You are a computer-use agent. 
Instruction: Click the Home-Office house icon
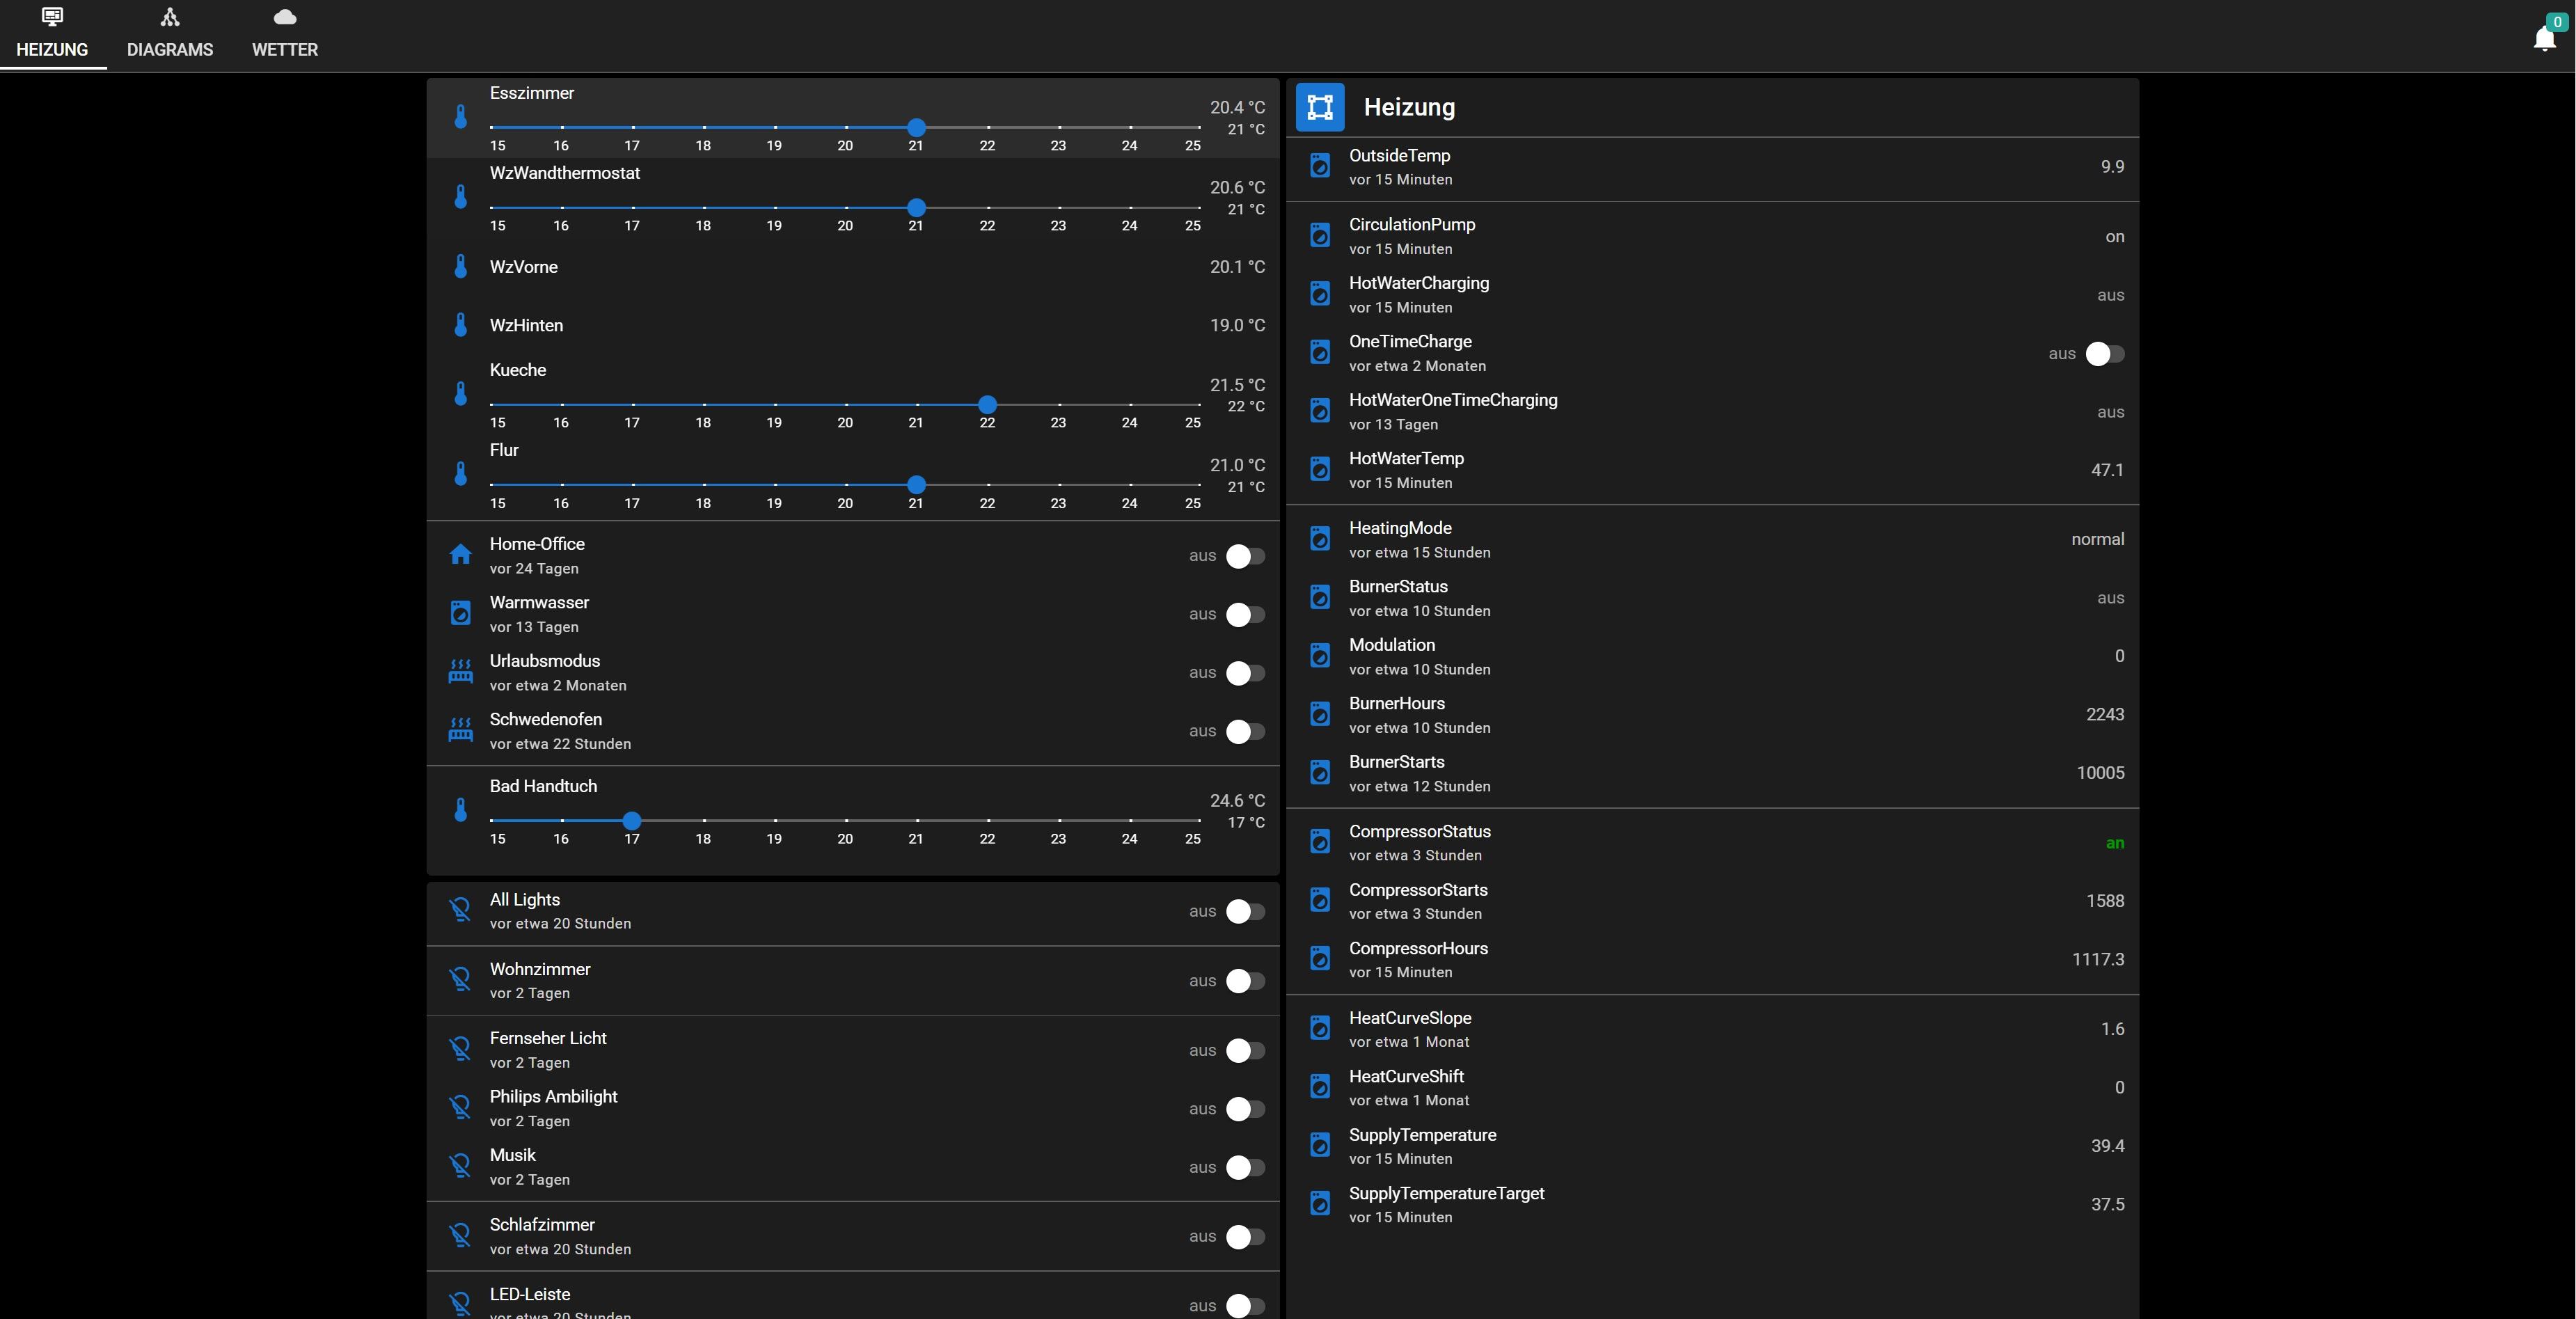pyautogui.click(x=460, y=555)
